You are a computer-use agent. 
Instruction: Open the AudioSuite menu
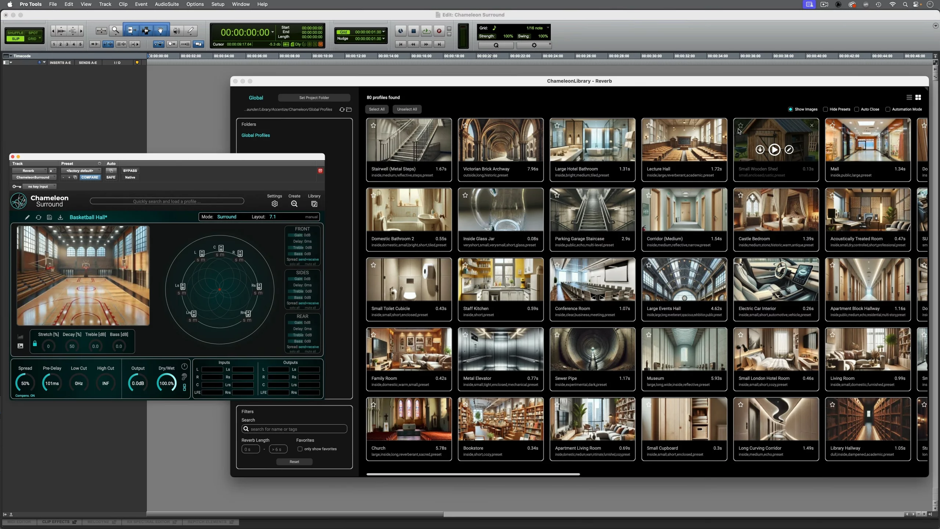(x=166, y=4)
